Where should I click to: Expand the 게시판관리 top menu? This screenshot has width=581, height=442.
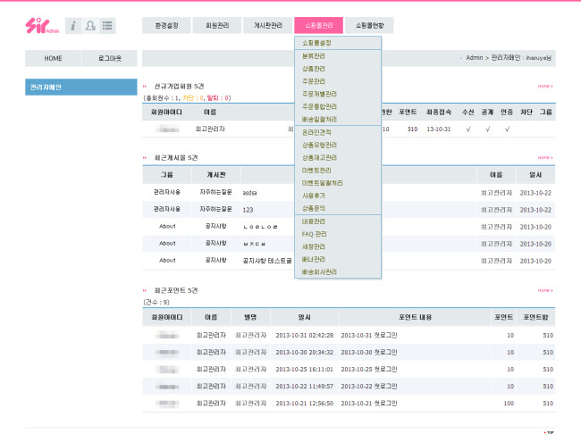267,25
